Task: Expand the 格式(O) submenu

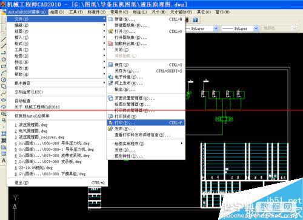Action: (x=56, y=44)
